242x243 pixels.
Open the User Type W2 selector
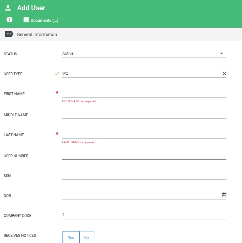[140, 74]
